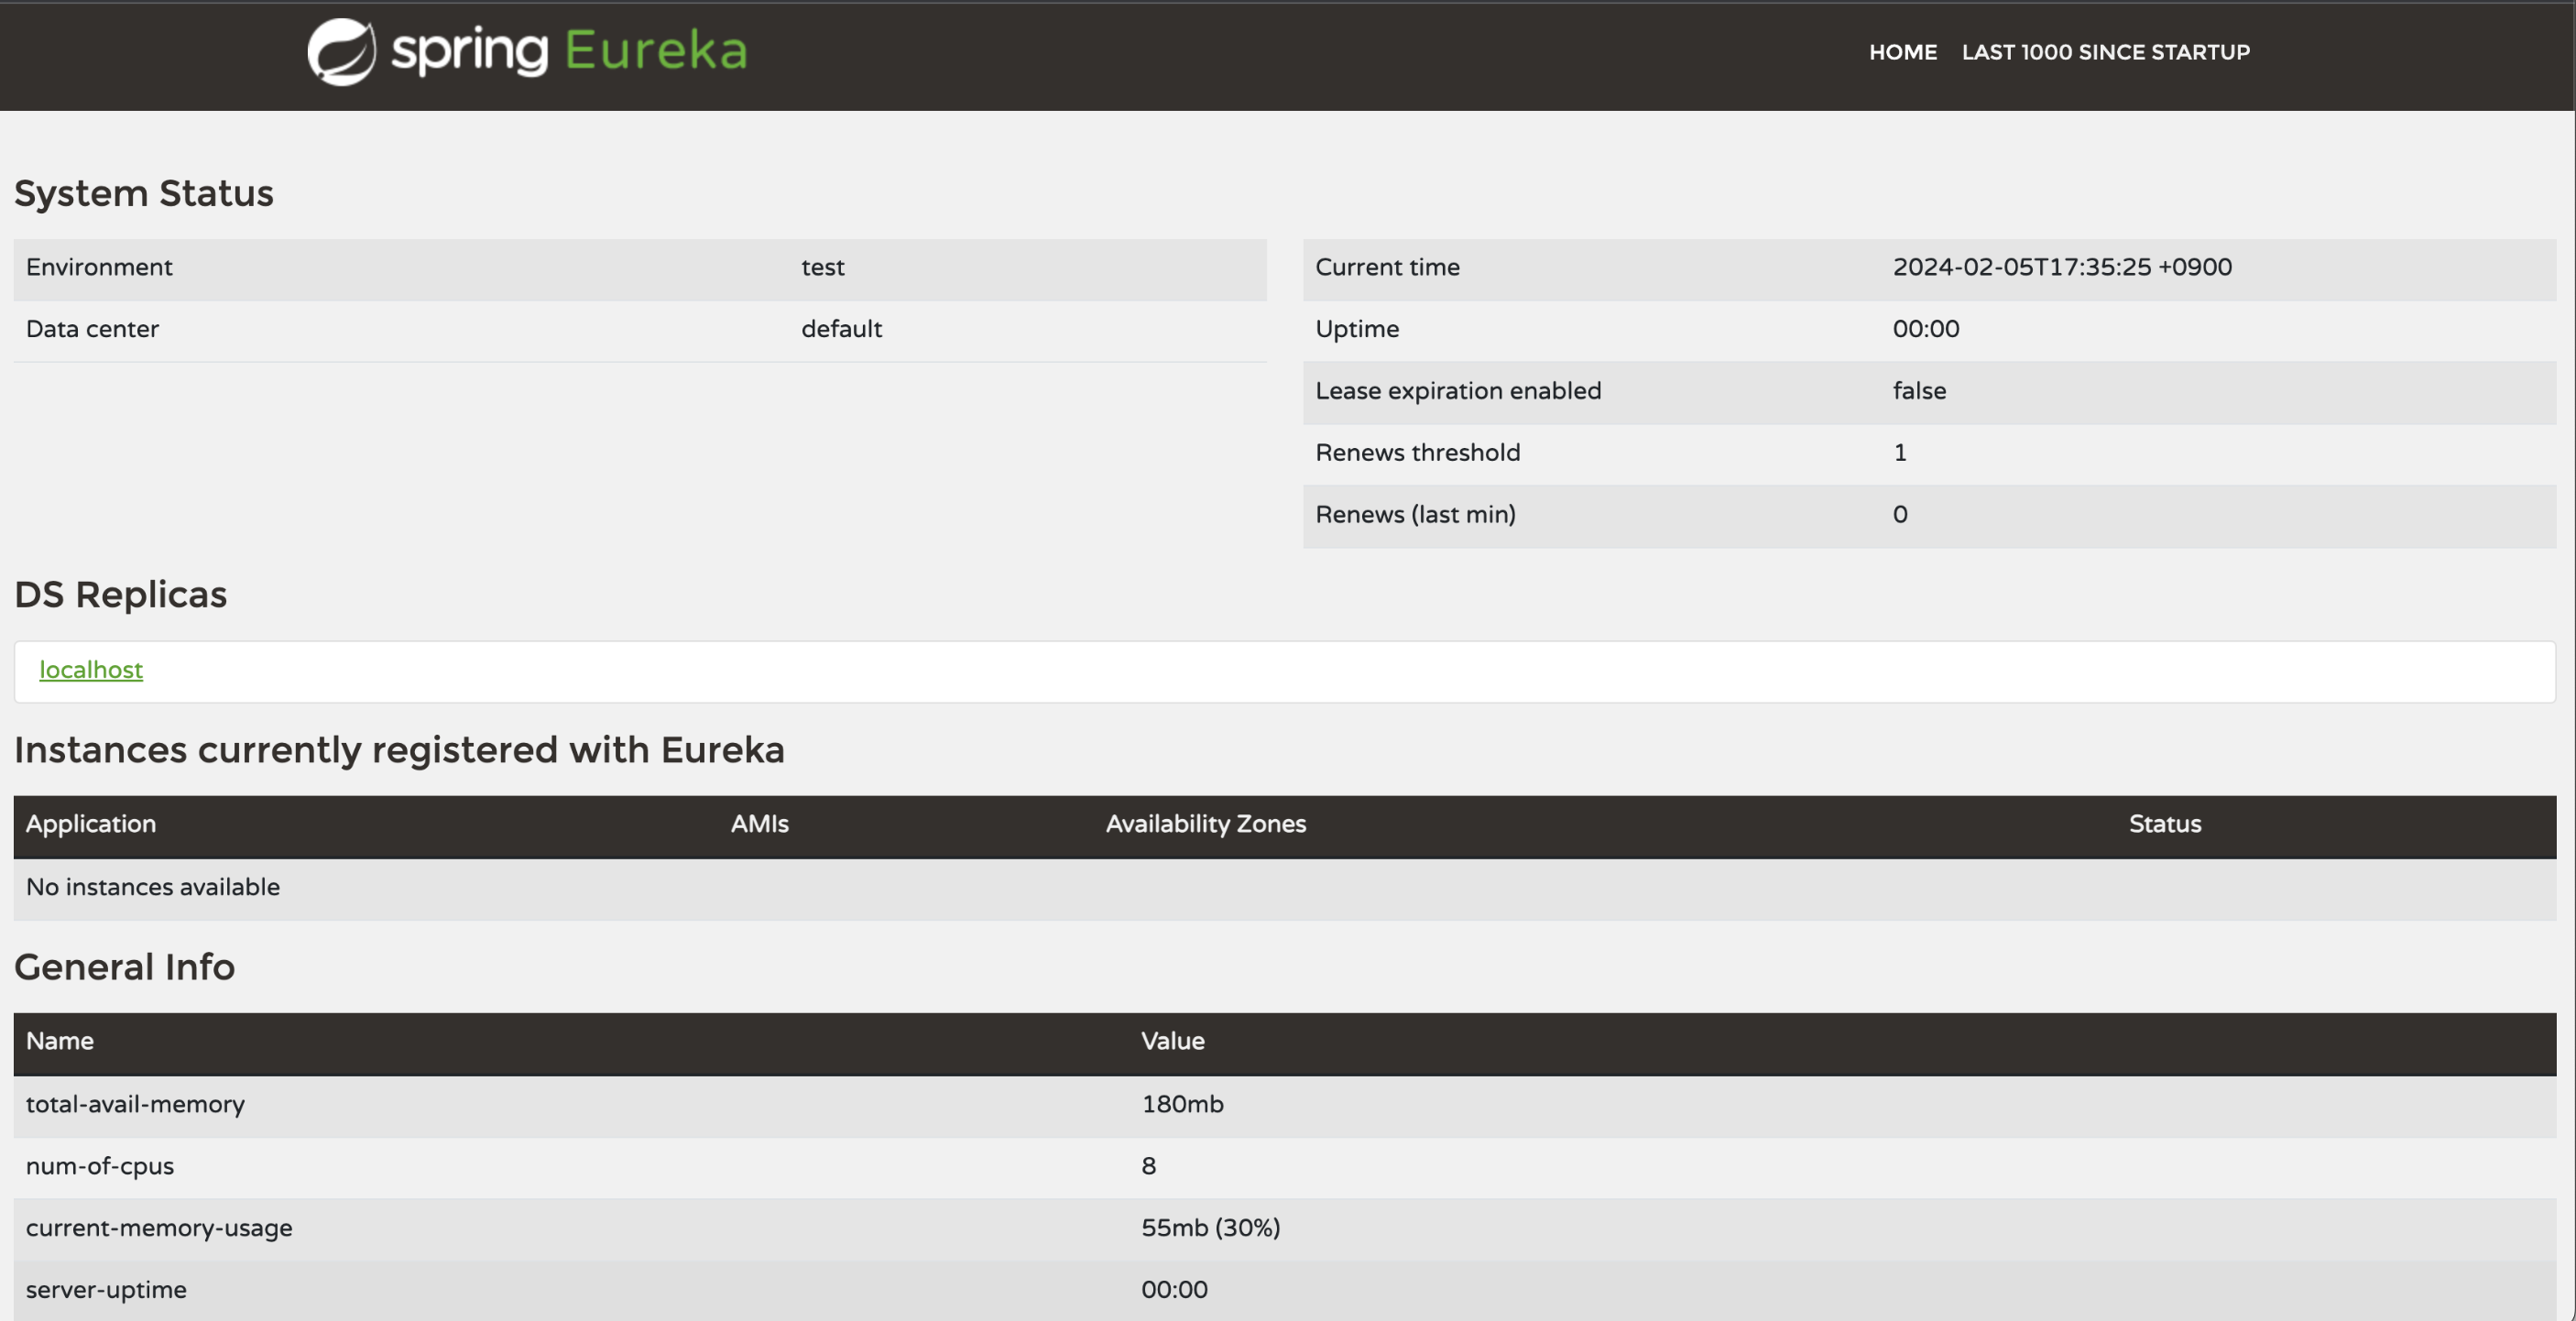This screenshot has width=2576, height=1321.
Task: Click the Application column header
Action: pyautogui.click(x=91, y=824)
